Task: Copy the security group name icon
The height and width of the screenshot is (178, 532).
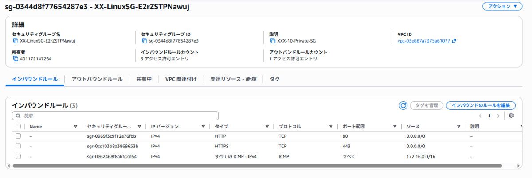Action: (x=16, y=41)
